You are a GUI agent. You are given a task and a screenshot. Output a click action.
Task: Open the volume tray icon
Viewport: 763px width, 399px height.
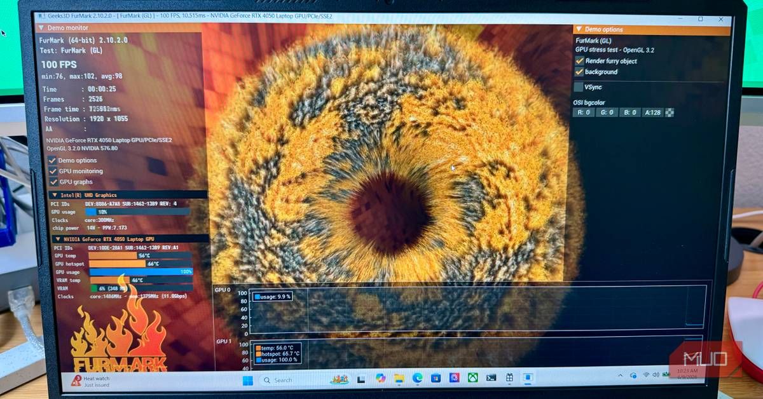tap(656, 375)
